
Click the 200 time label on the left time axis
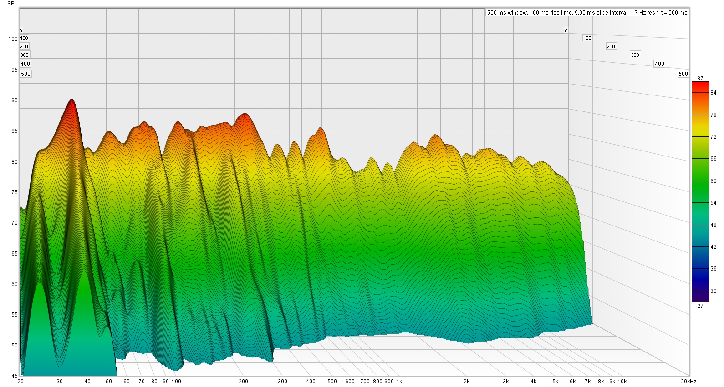tap(24, 46)
